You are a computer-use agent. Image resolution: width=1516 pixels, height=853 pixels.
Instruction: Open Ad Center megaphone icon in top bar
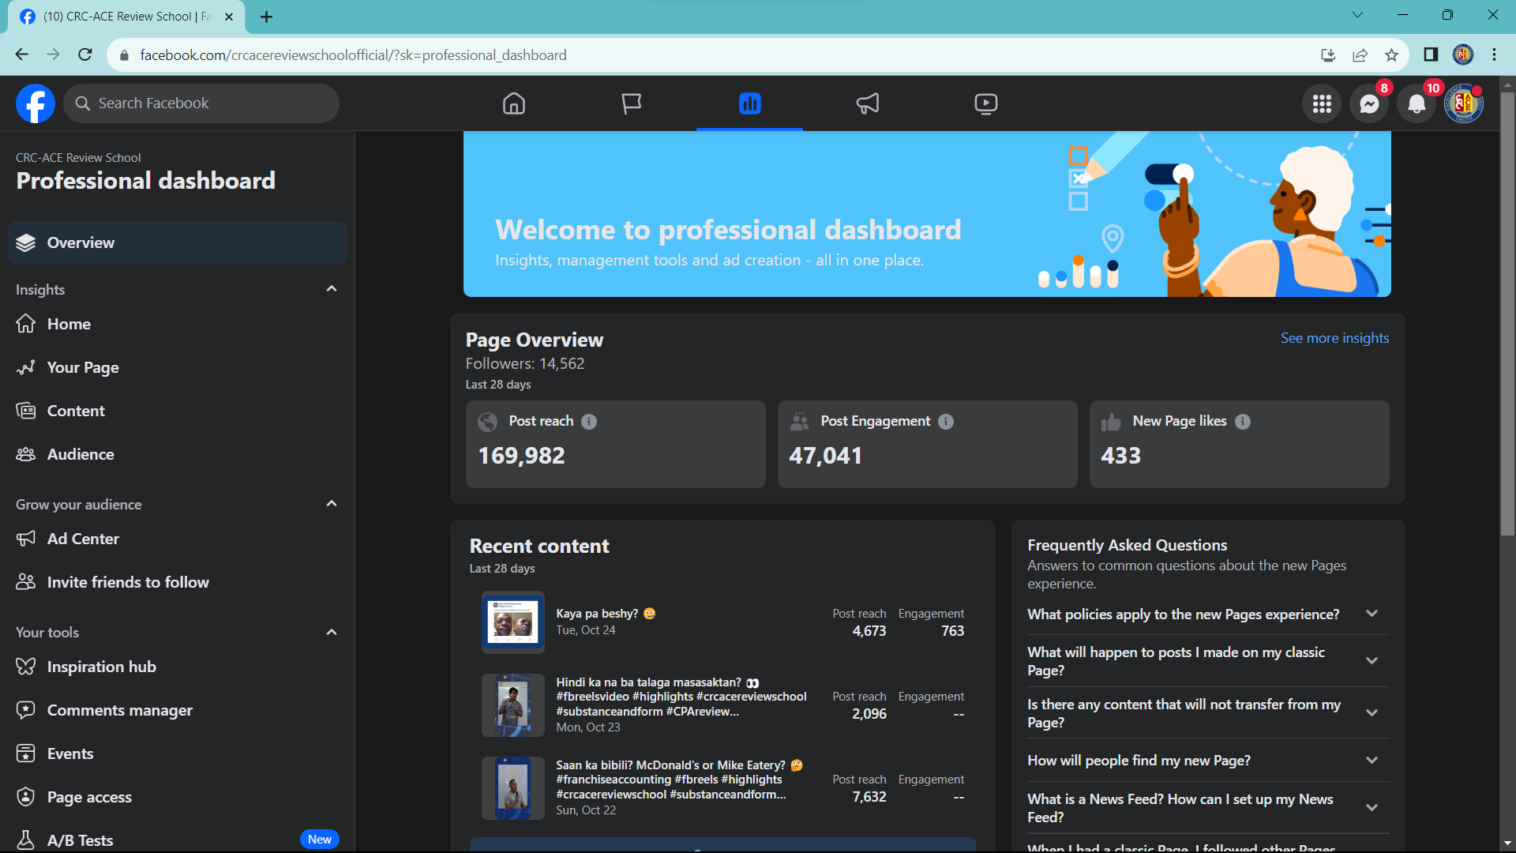pyautogui.click(x=868, y=103)
